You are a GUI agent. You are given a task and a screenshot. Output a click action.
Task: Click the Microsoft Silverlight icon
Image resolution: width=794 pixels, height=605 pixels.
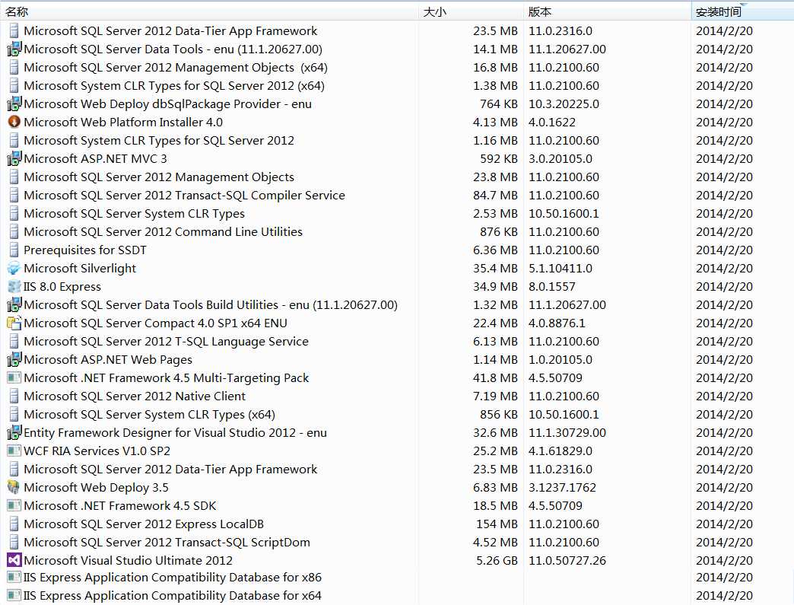coord(14,268)
